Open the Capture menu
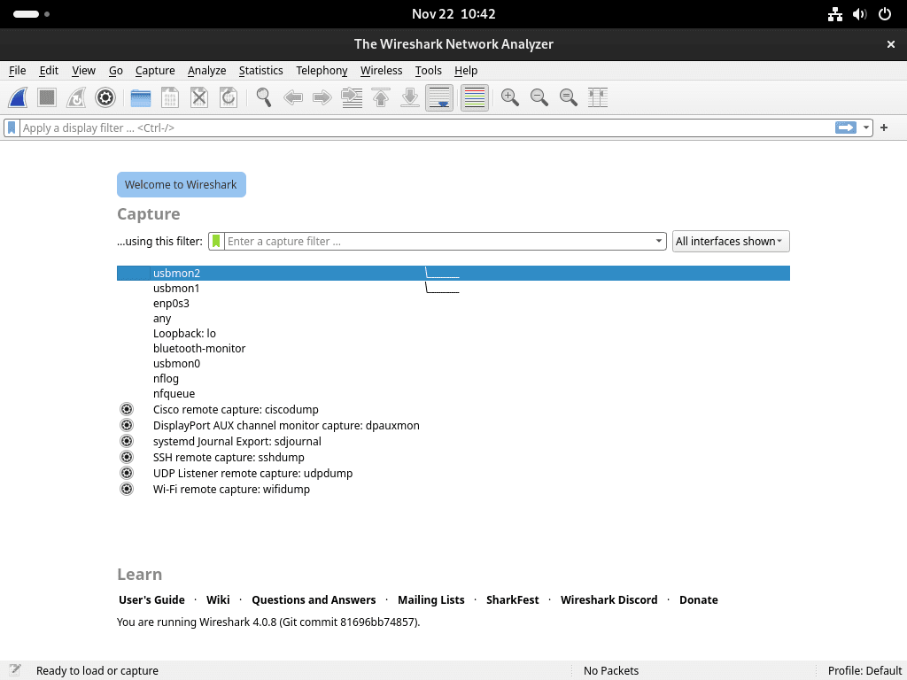Viewport: 907px width, 680px height. click(155, 70)
